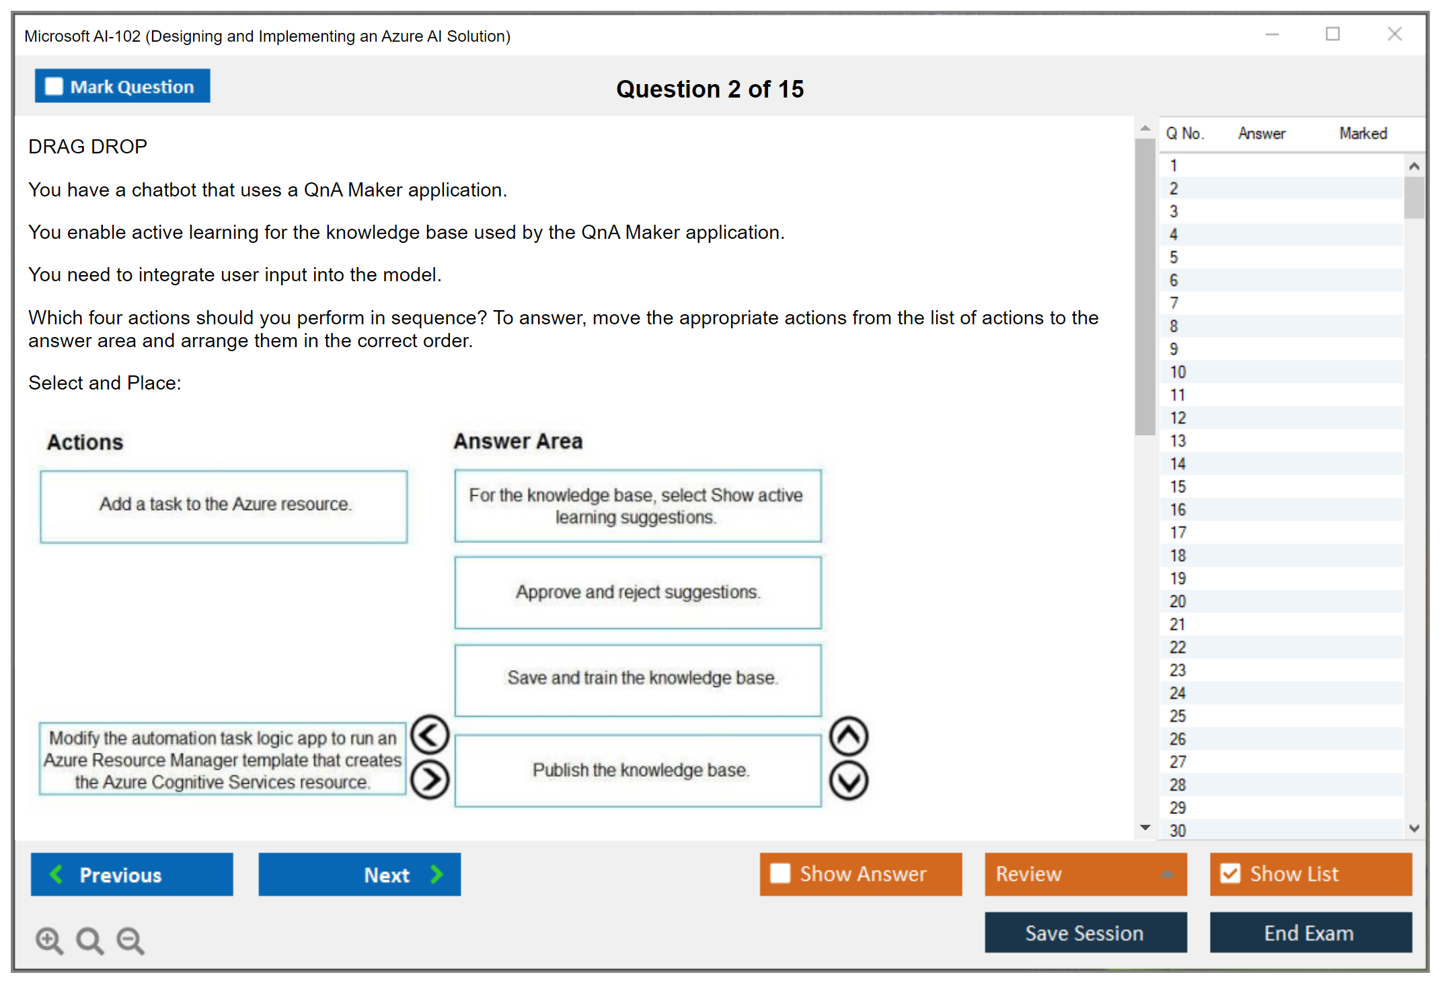
Task: Select question 10 in the list
Action: pos(1178,372)
